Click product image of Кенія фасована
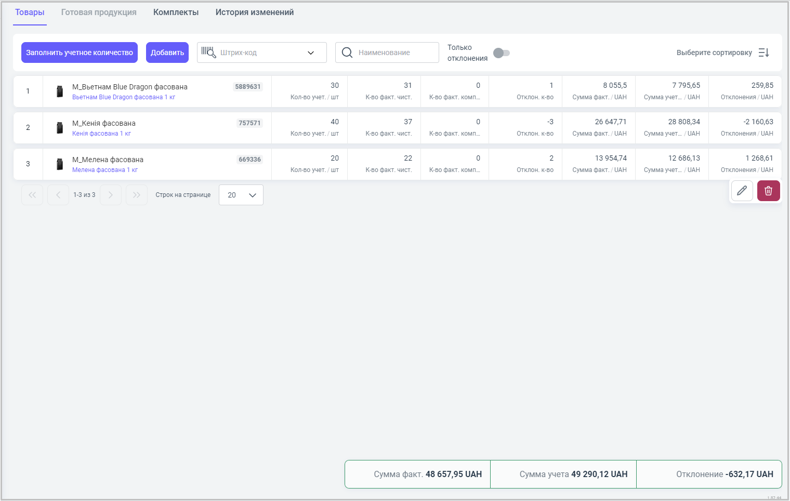The height and width of the screenshot is (501, 790). click(x=60, y=128)
